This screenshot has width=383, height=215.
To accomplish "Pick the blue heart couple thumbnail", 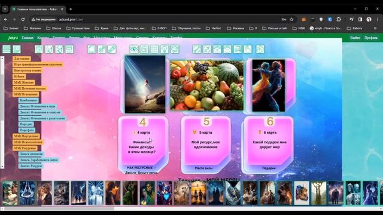I will pos(165,192).
